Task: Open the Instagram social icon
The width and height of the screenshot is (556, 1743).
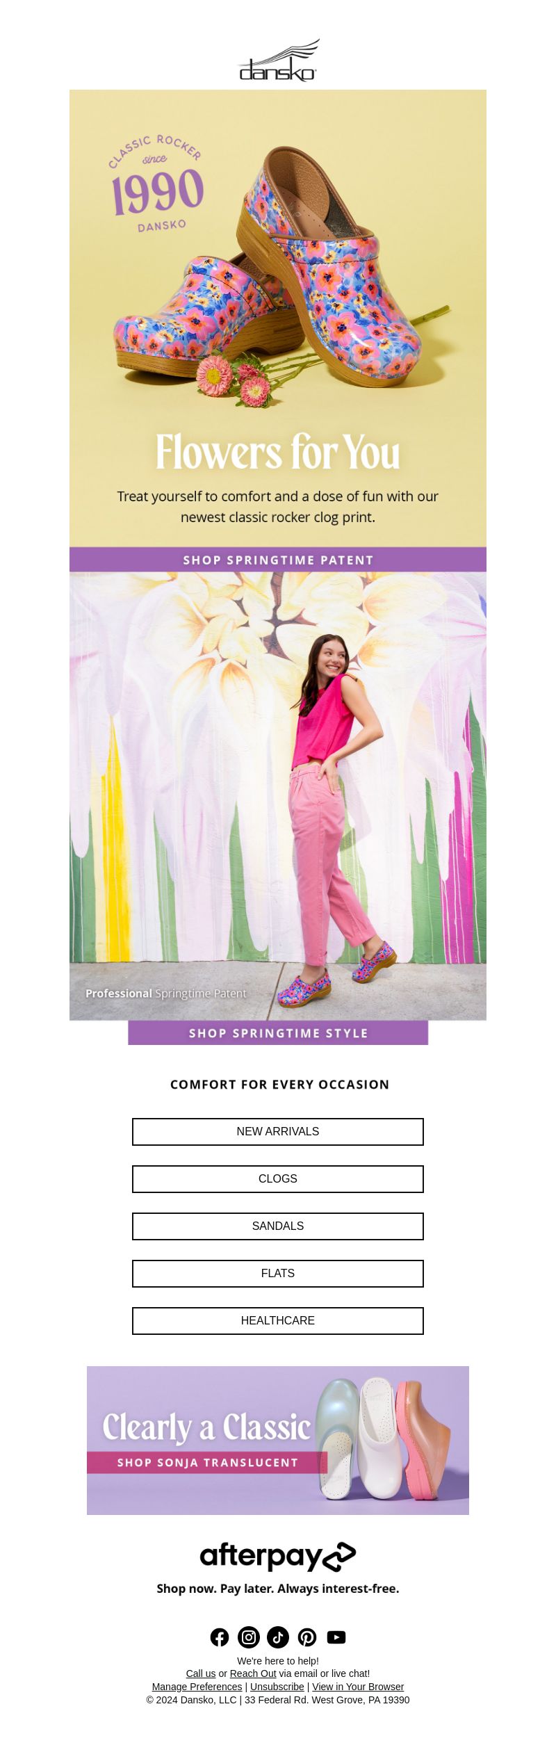Action: tap(249, 1637)
